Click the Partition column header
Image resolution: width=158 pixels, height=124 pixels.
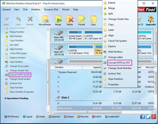(69, 67)
